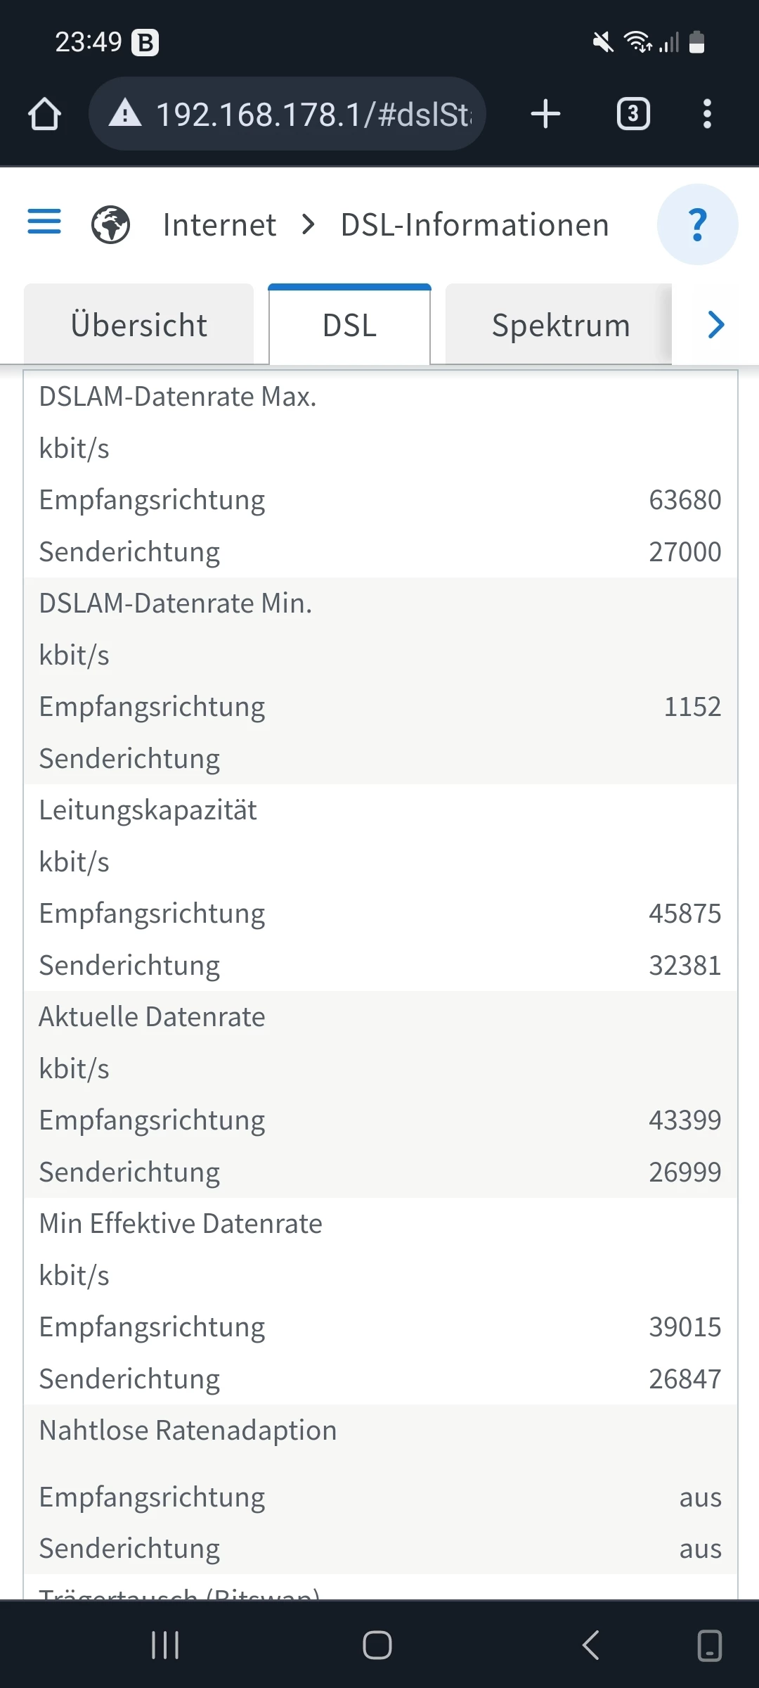Tap the Internet breadcrumb link
Image resolution: width=759 pixels, height=1688 pixels.
(x=219, y=225)
